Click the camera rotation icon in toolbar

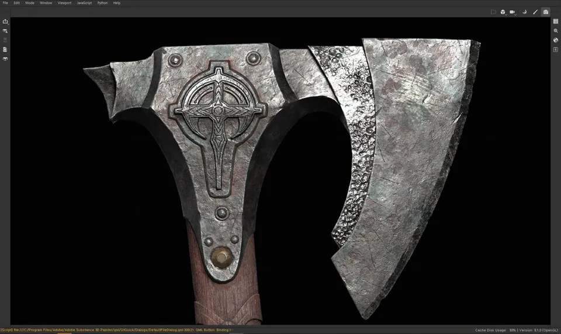[525, 12]
